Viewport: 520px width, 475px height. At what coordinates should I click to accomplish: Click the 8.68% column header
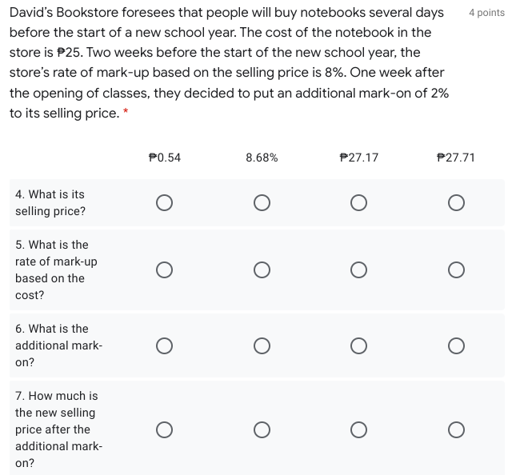click(x=262, y=158)
